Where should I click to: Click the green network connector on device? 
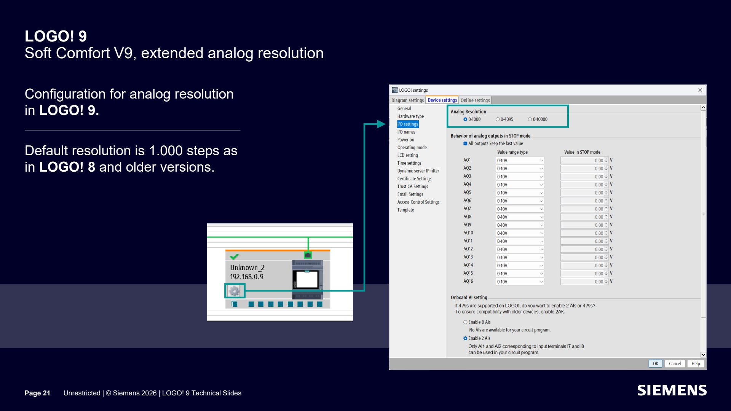tap(308, 255)
